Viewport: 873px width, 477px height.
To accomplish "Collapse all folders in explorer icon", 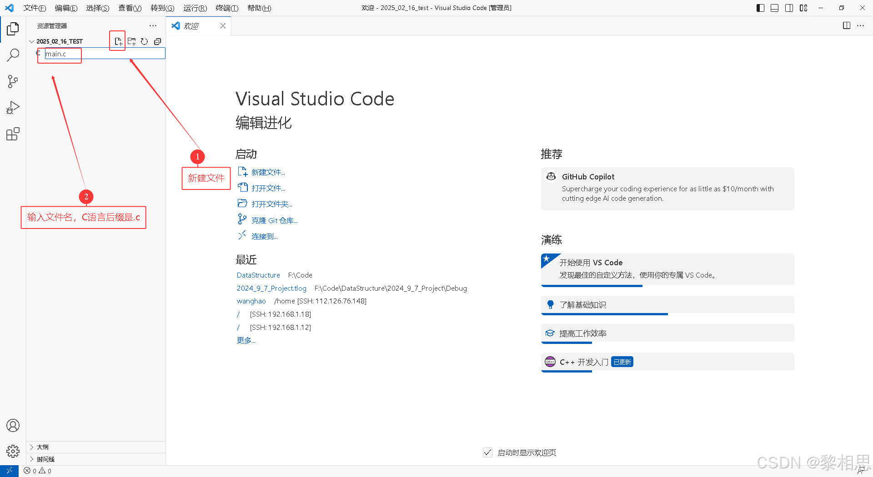I will [157, 41].
